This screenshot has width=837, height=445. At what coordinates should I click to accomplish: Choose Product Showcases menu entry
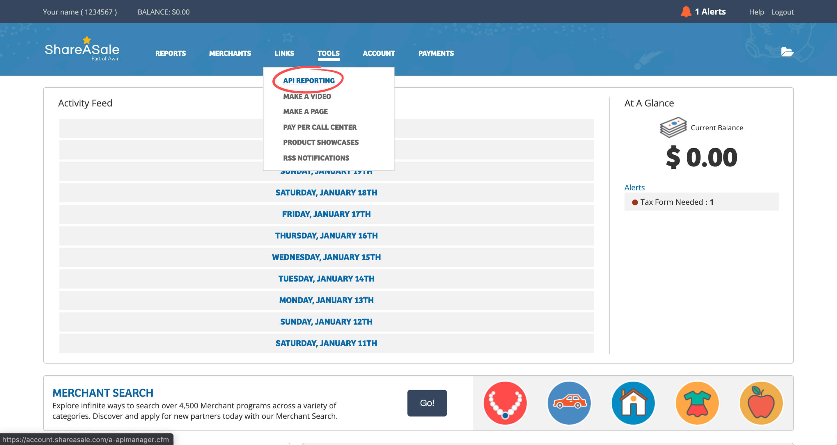coord(321,142)
